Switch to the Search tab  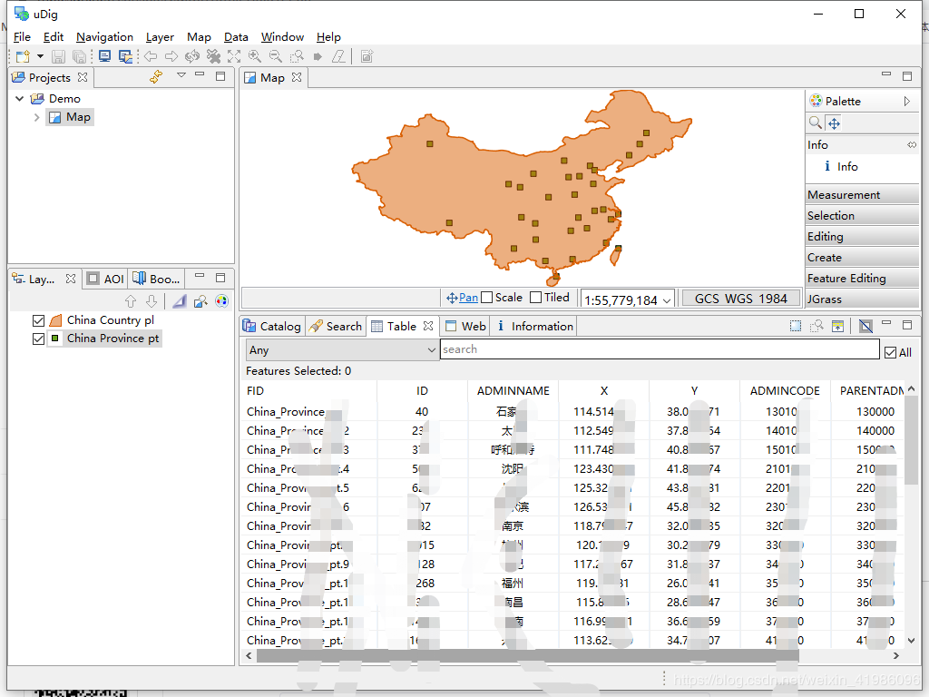(x=336, y=327)
